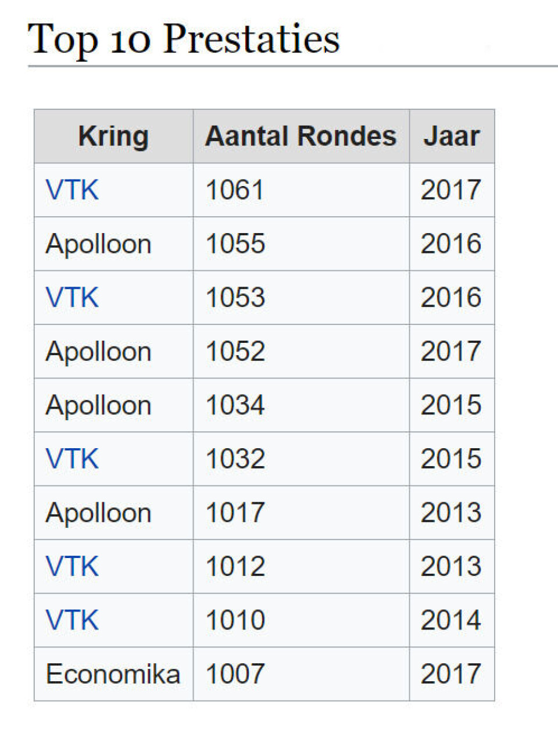Select the 1007 rounds cell

235,674
